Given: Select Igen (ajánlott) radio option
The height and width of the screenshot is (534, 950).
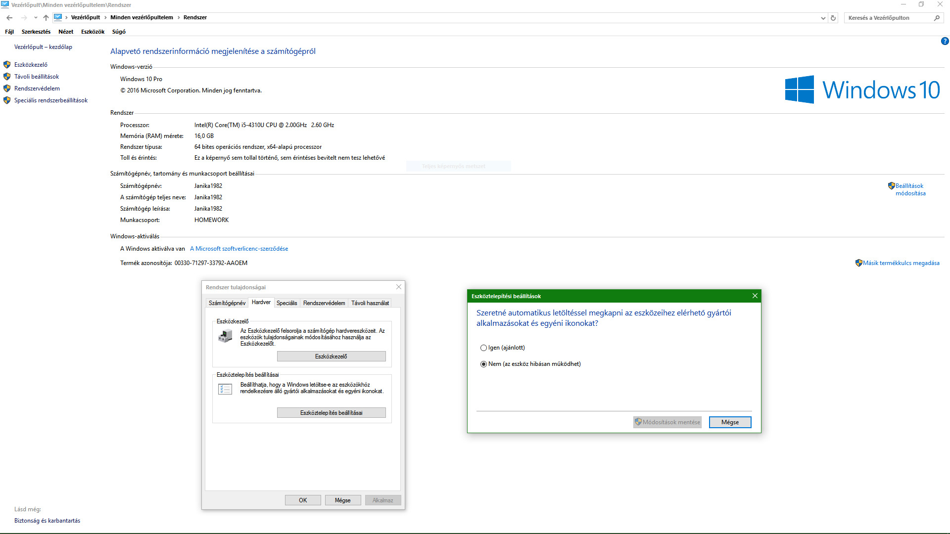Looking at the screenshot, I should pyautogui.click(x=503, y=348).
